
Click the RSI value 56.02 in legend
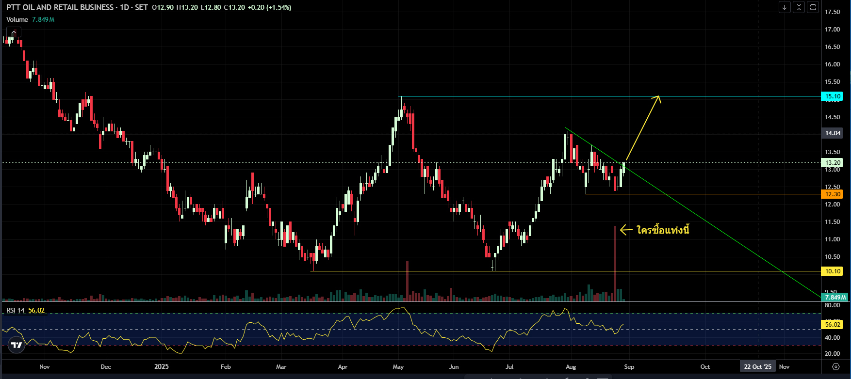(x=36, y=310)
